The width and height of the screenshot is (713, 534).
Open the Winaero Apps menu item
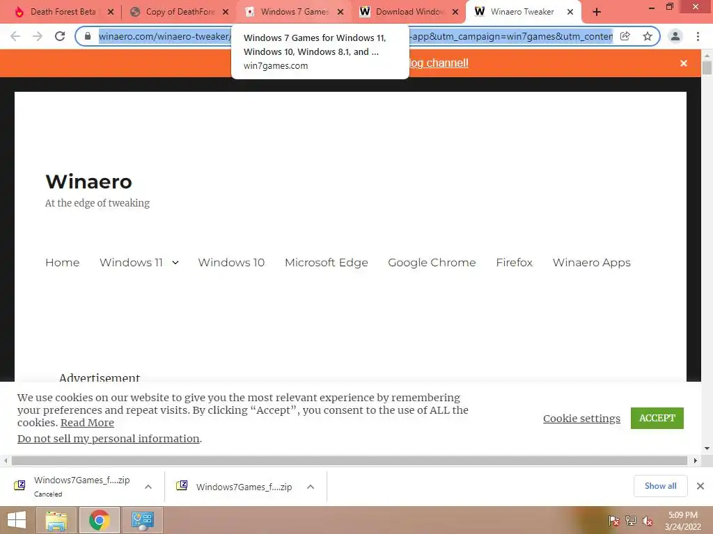(592, 262)
